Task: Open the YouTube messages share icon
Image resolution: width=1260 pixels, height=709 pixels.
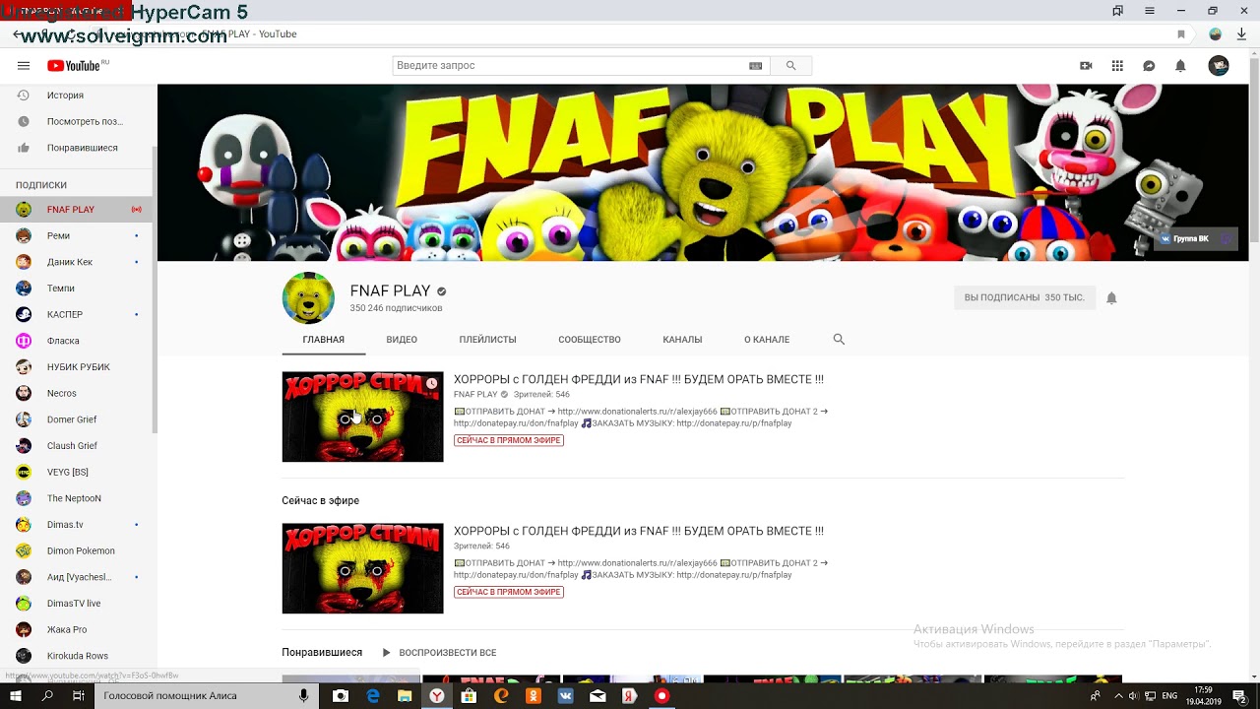Action: point(1149,66)
